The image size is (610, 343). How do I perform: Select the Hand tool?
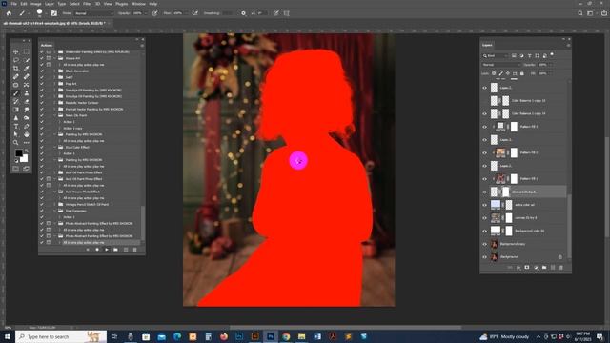27,134
